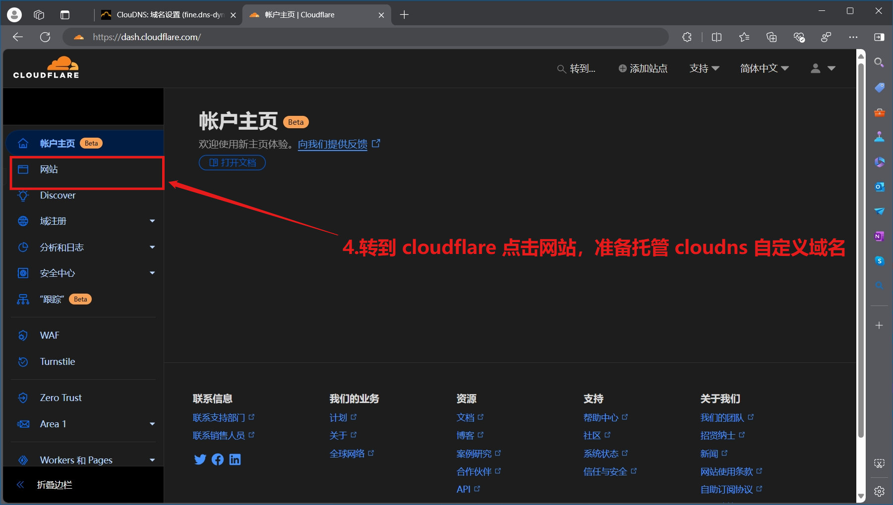Screen dimensions: 893x505
Task: Expand the Workers 和 Pages arrow
Action: point(152,460)
